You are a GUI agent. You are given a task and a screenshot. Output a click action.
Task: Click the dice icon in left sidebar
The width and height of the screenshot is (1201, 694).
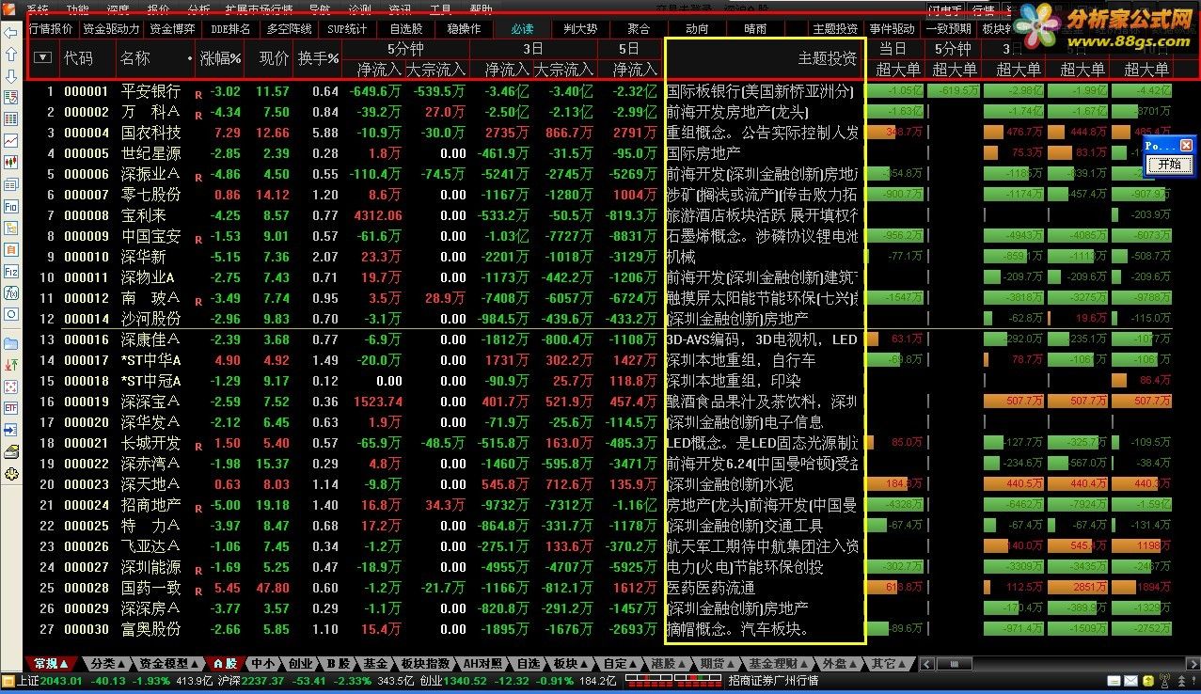tap(10, 386)
